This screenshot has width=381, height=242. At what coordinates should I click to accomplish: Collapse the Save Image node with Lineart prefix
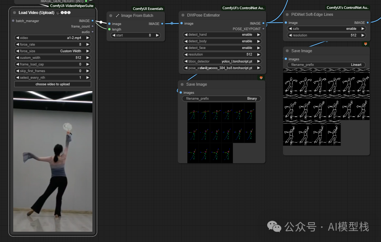point(287,51)
